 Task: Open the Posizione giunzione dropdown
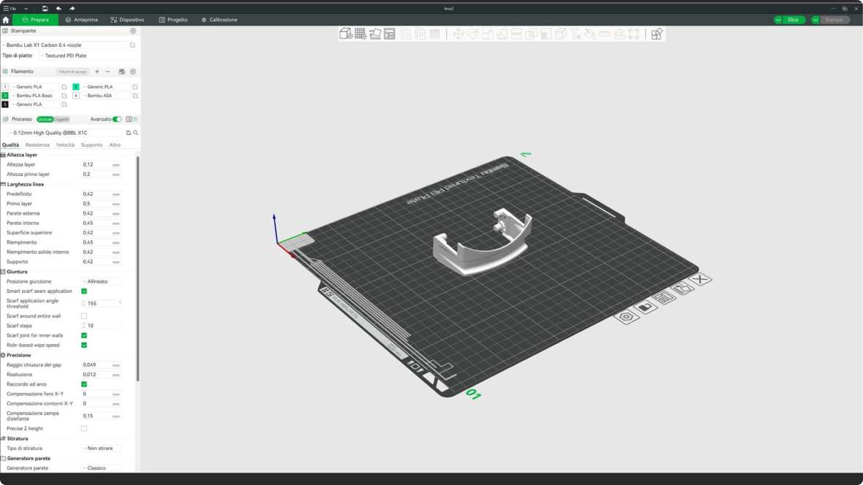click(101, 281)
